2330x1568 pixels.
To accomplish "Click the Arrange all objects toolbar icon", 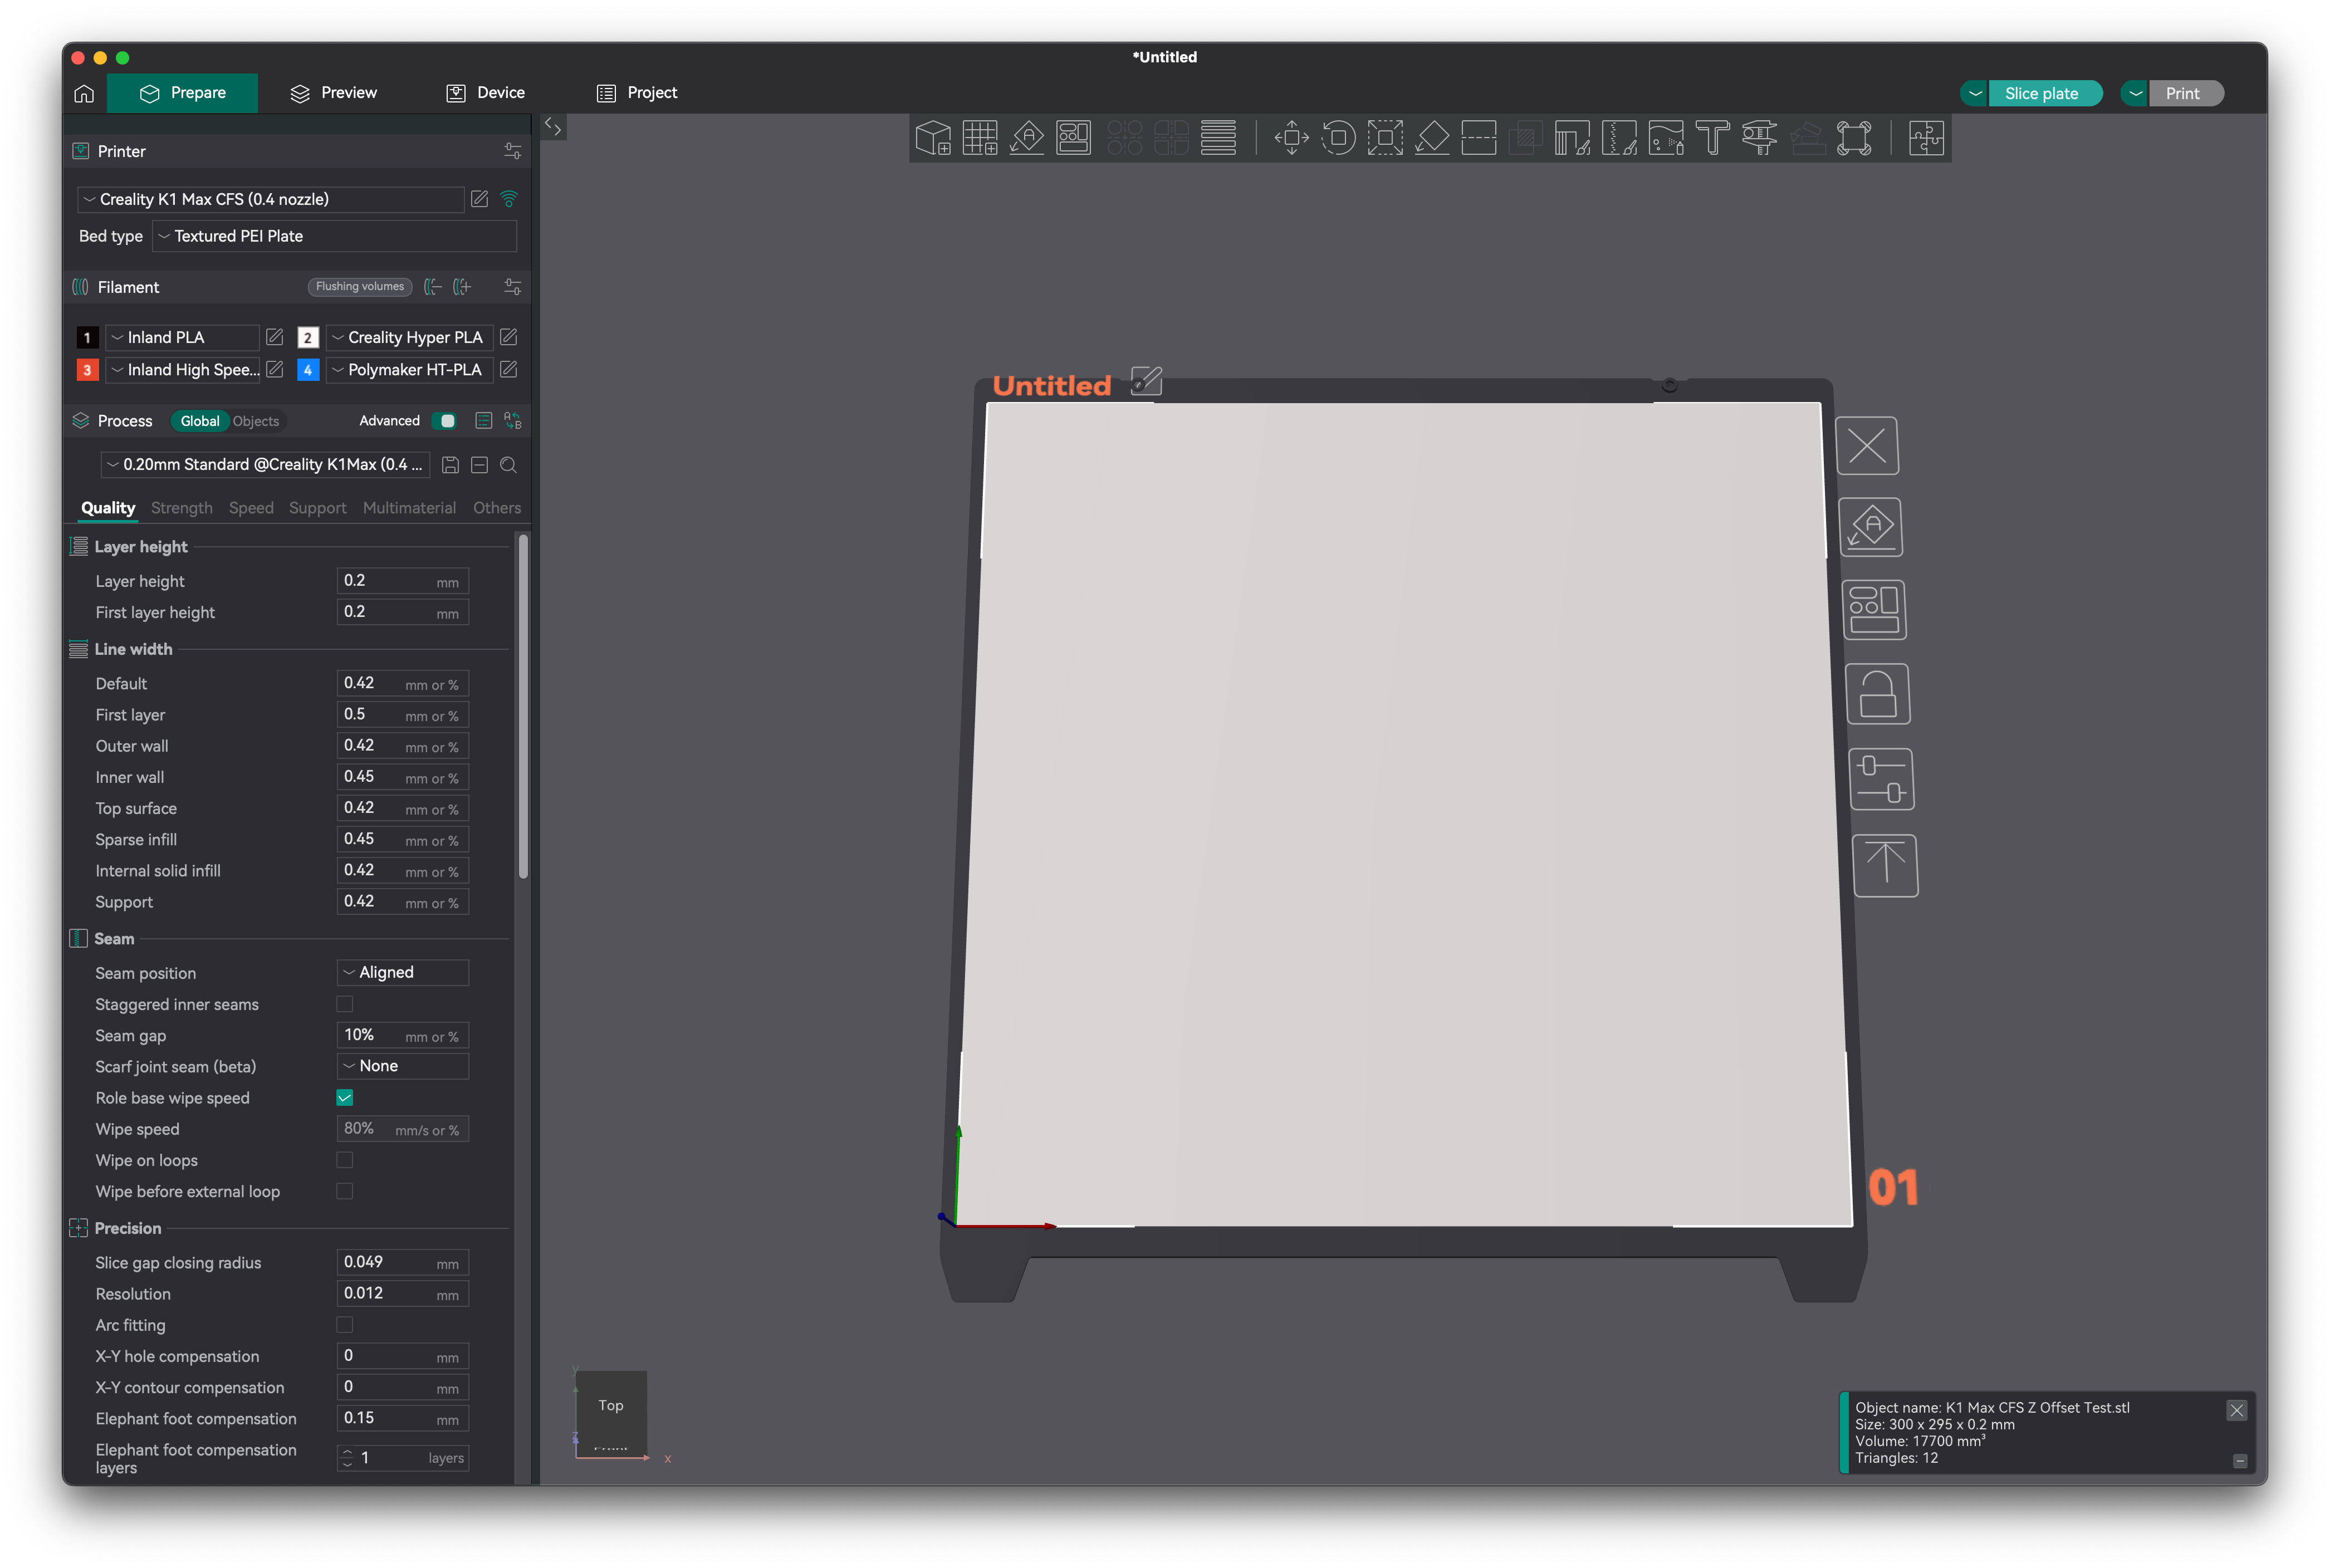I will pyautogui.click(x=1074, y=138).
